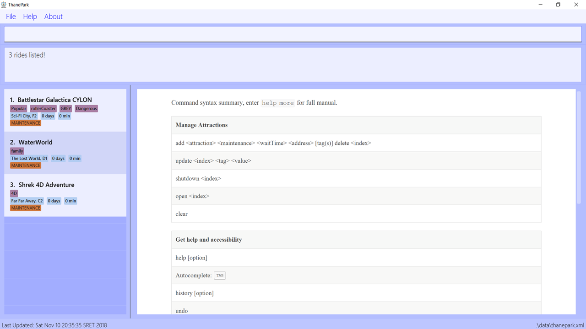Open the File menu
This screenshot has height=329, width=586.
tap(11, 16)
